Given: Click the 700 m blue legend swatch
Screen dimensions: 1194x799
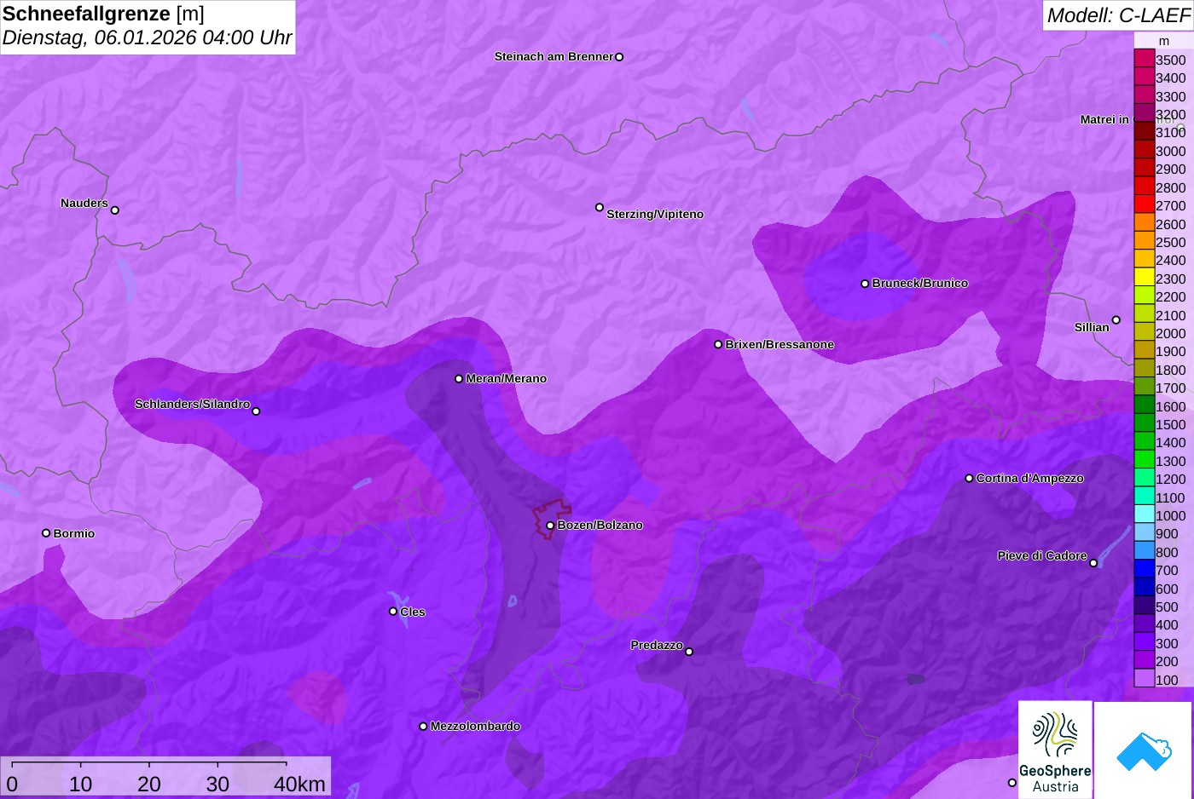Looking at the screenshot, I should [1144, 570].
